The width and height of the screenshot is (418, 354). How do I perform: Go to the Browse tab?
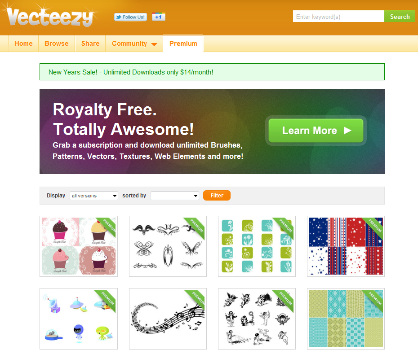coord(57,44)
